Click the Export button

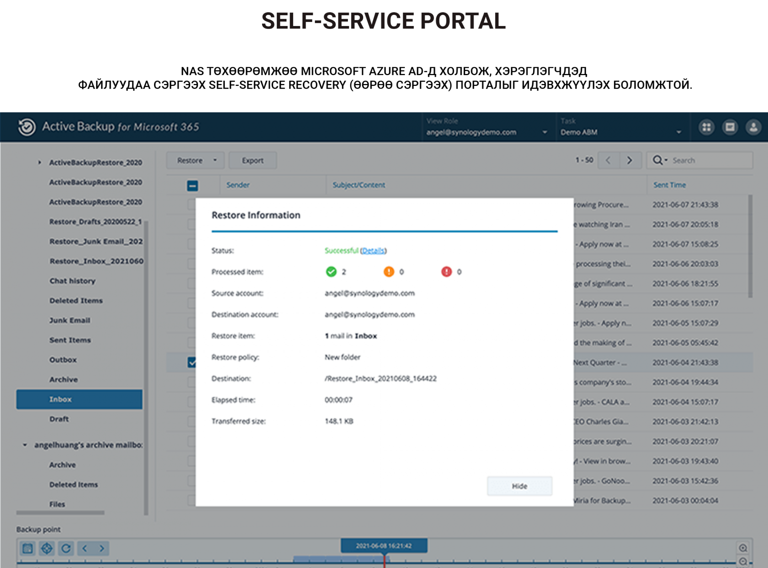pos(253,160)
